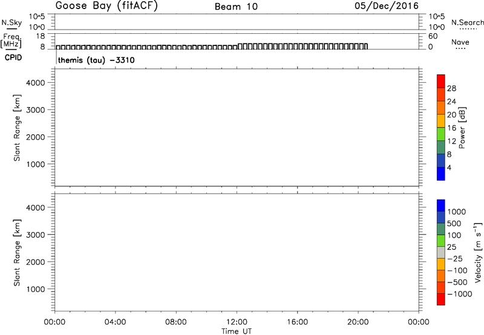Screen dimensions: 484x335
Task: Click the '500' velocity colorbar label
Action: 454,224
